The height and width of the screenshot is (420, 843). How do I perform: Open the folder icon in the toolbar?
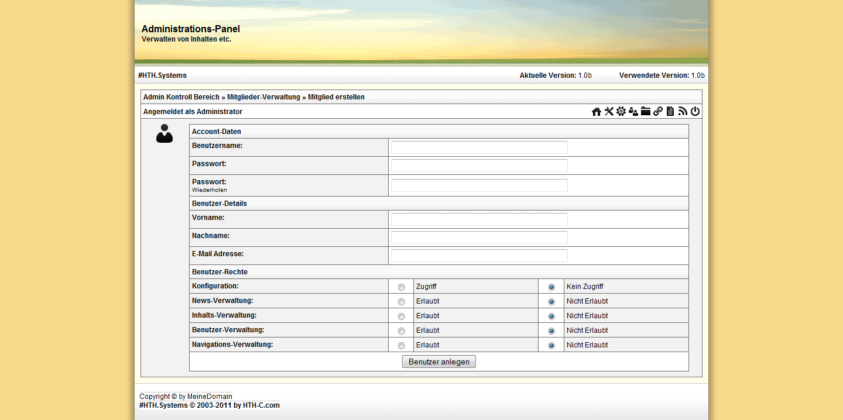(x=646, y=112)
